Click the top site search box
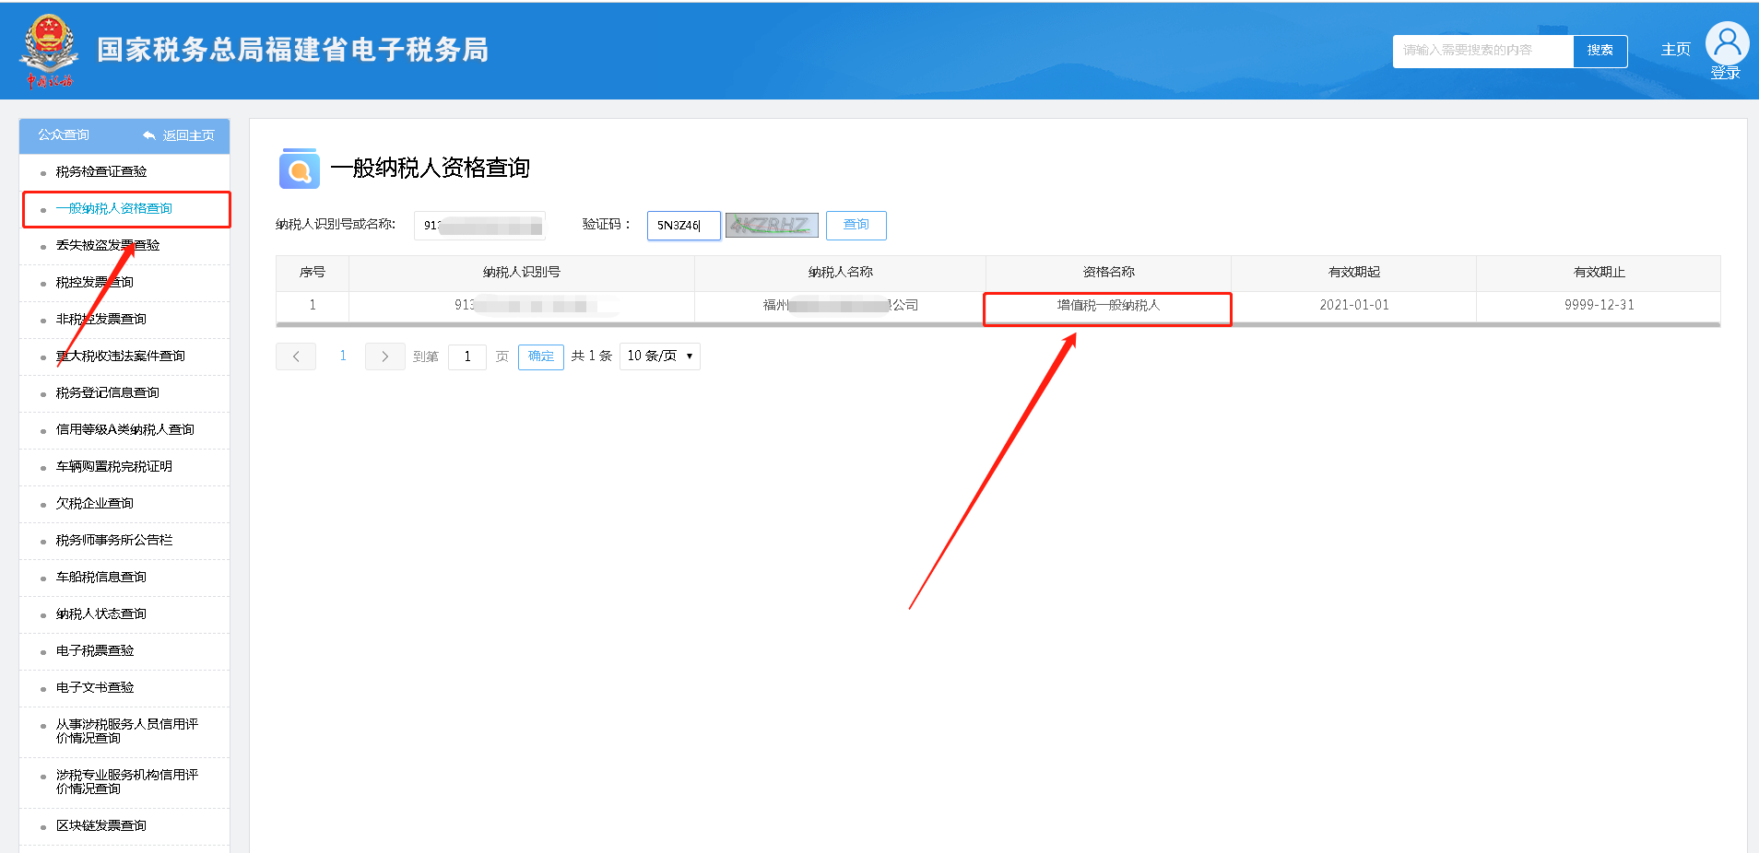 (1482, 51)
